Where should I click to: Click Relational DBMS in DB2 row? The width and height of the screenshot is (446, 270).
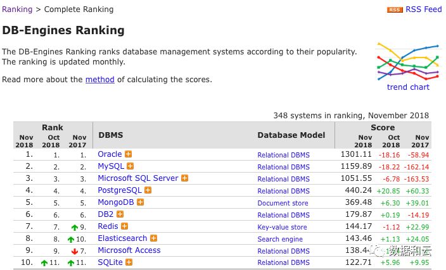click(283, 215)
